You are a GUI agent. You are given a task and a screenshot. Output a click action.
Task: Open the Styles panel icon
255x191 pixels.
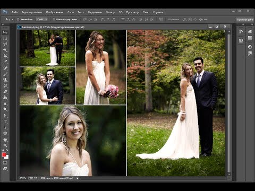(250, 54)
